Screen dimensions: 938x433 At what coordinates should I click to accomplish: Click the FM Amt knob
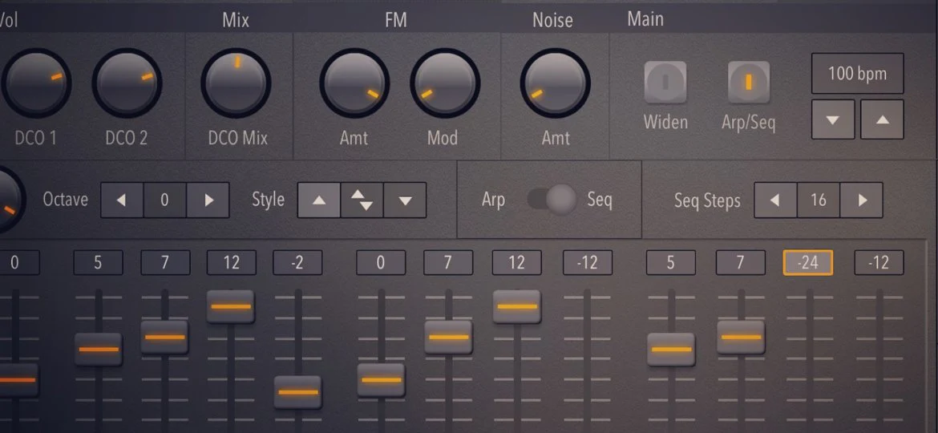coord(354,83)
